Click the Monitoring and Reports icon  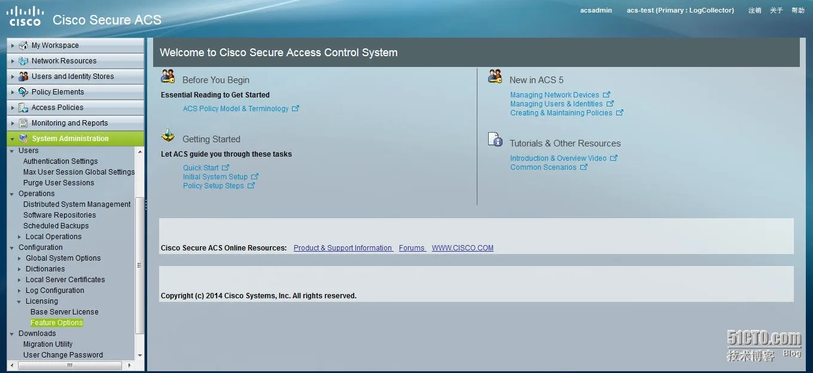coord(23,123)
